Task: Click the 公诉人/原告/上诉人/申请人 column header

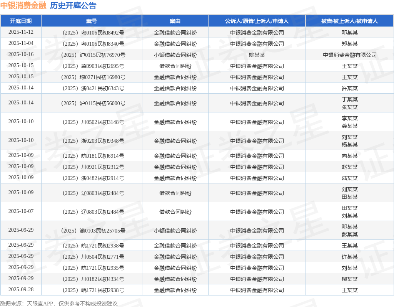Action: coord(257,21)
